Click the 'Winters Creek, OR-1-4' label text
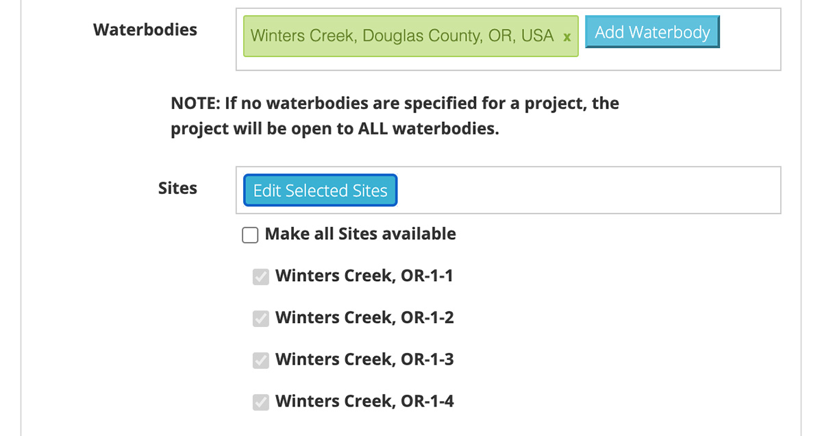Screen dimensions: 822x436 (364, 402)
